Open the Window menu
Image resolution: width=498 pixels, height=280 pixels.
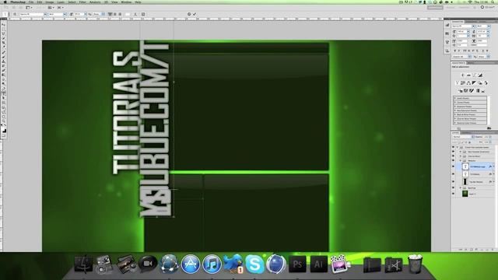coord(126,2)
